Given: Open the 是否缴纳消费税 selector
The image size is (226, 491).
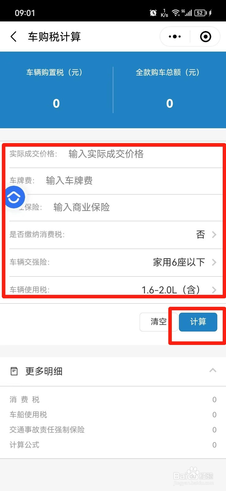Looking at the screenshot, I should pyautogui.click(x=113, y=235).
